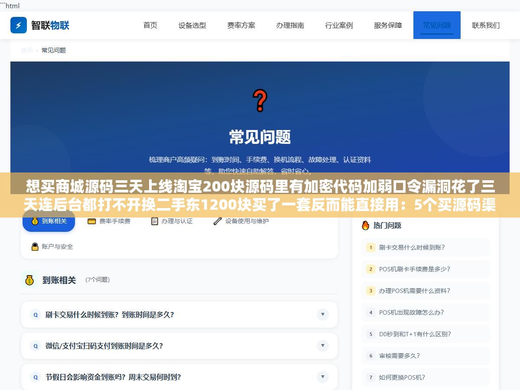Switch to 办理与认证 category tab
Viewport: 520px width, 390px height.
(x=172, y=221)
